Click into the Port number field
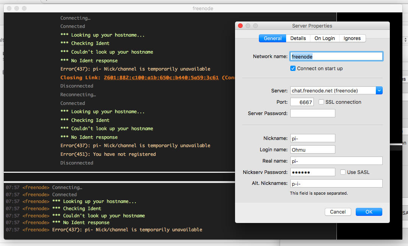The height and width of the screenshot is (246, 408). [x=302, y=102]
